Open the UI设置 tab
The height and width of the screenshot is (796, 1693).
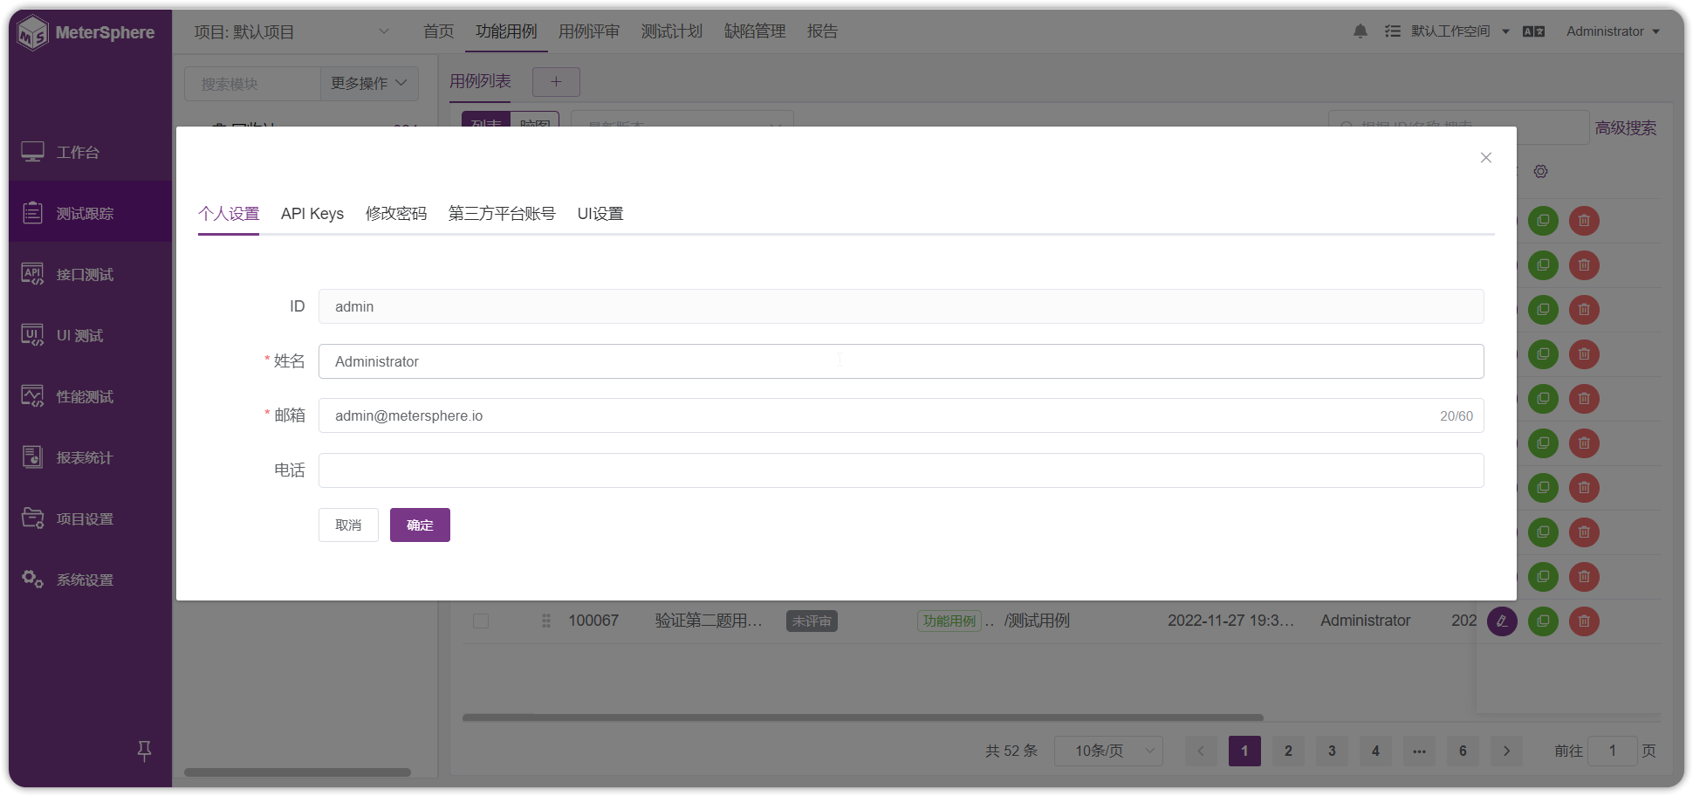(600, 214)
